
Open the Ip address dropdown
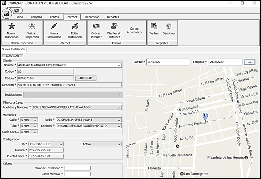61,144
